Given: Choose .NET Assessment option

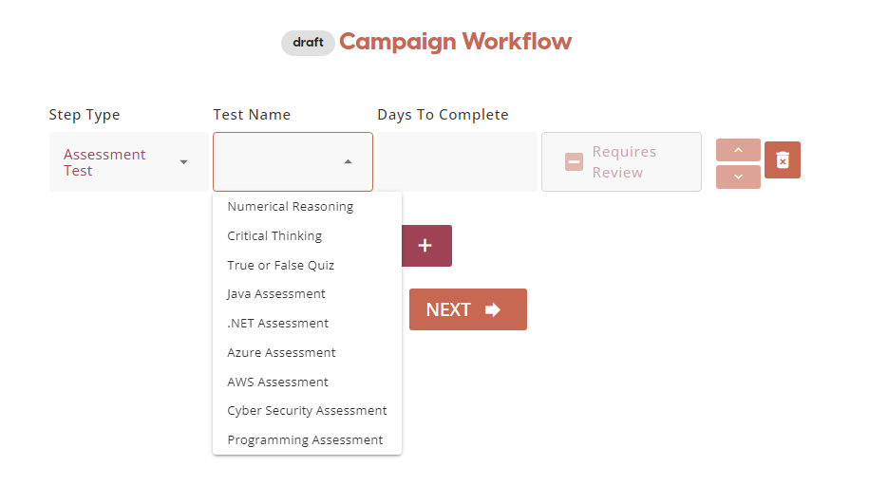Looking at the screenshot, I should (x=277, y=324).
